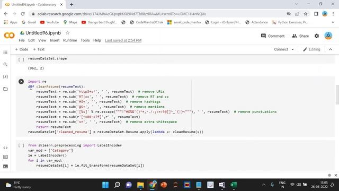Open the weather widget on taskbar
The image size is (339, 191).
[18, 185]
